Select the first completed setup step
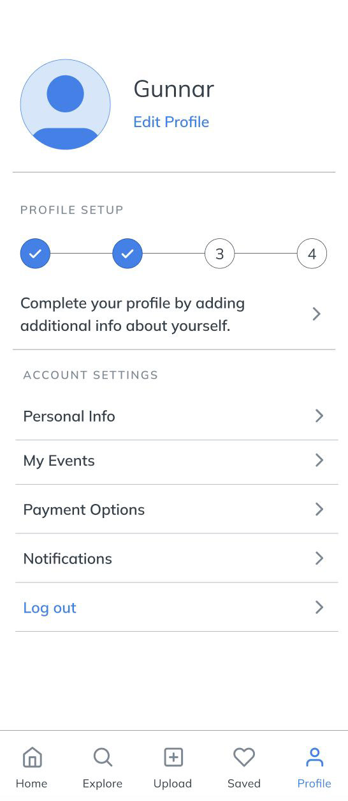The image size is (348, 801). tap(35, 254)
